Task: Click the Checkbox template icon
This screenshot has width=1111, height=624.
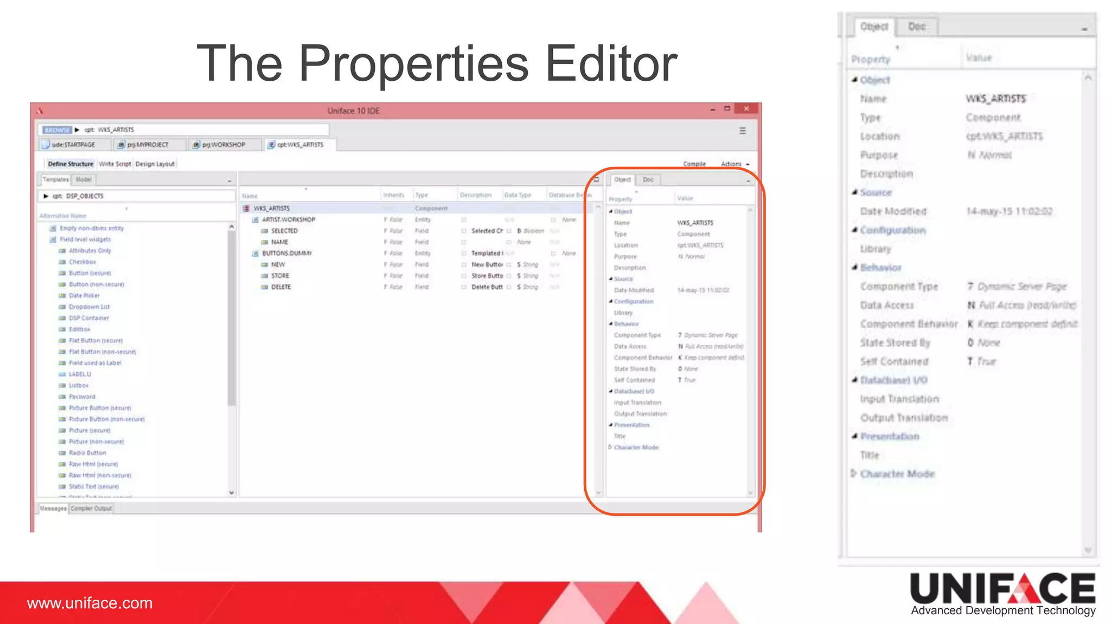Action: 62,262
